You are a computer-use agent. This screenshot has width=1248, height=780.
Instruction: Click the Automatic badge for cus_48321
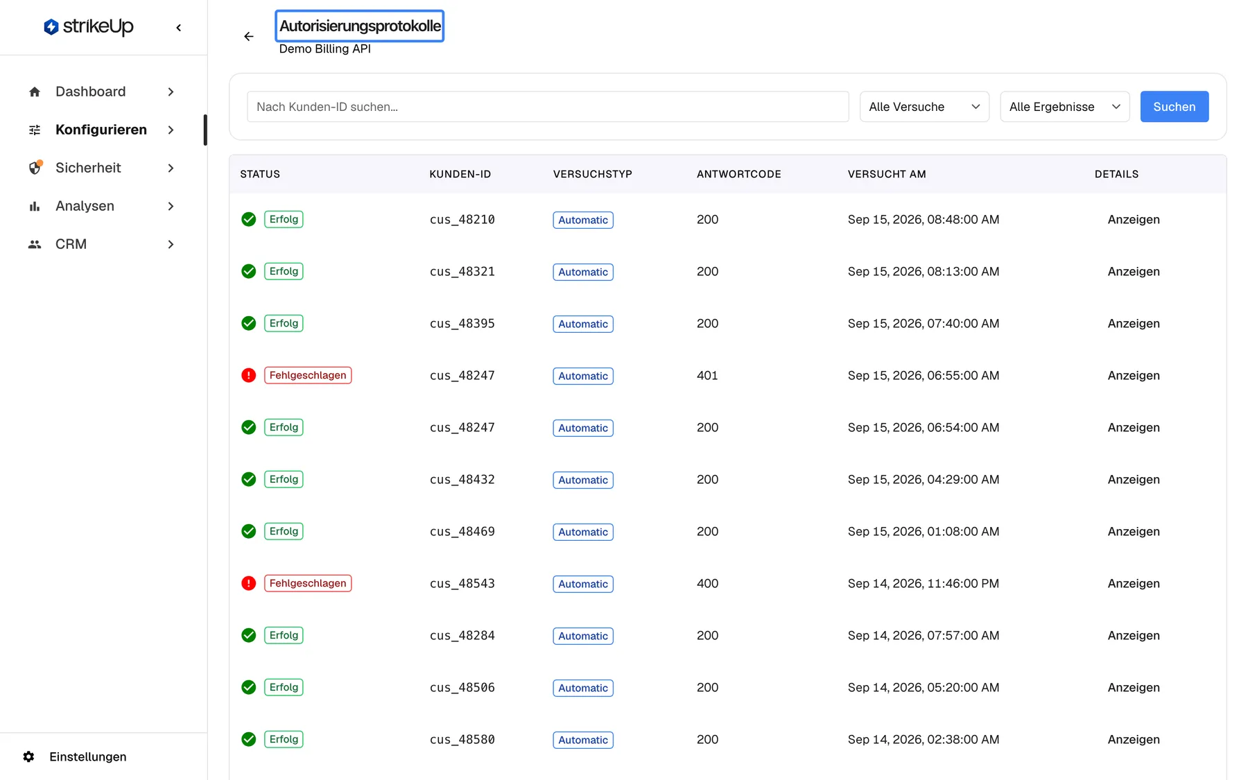[583, 272]
